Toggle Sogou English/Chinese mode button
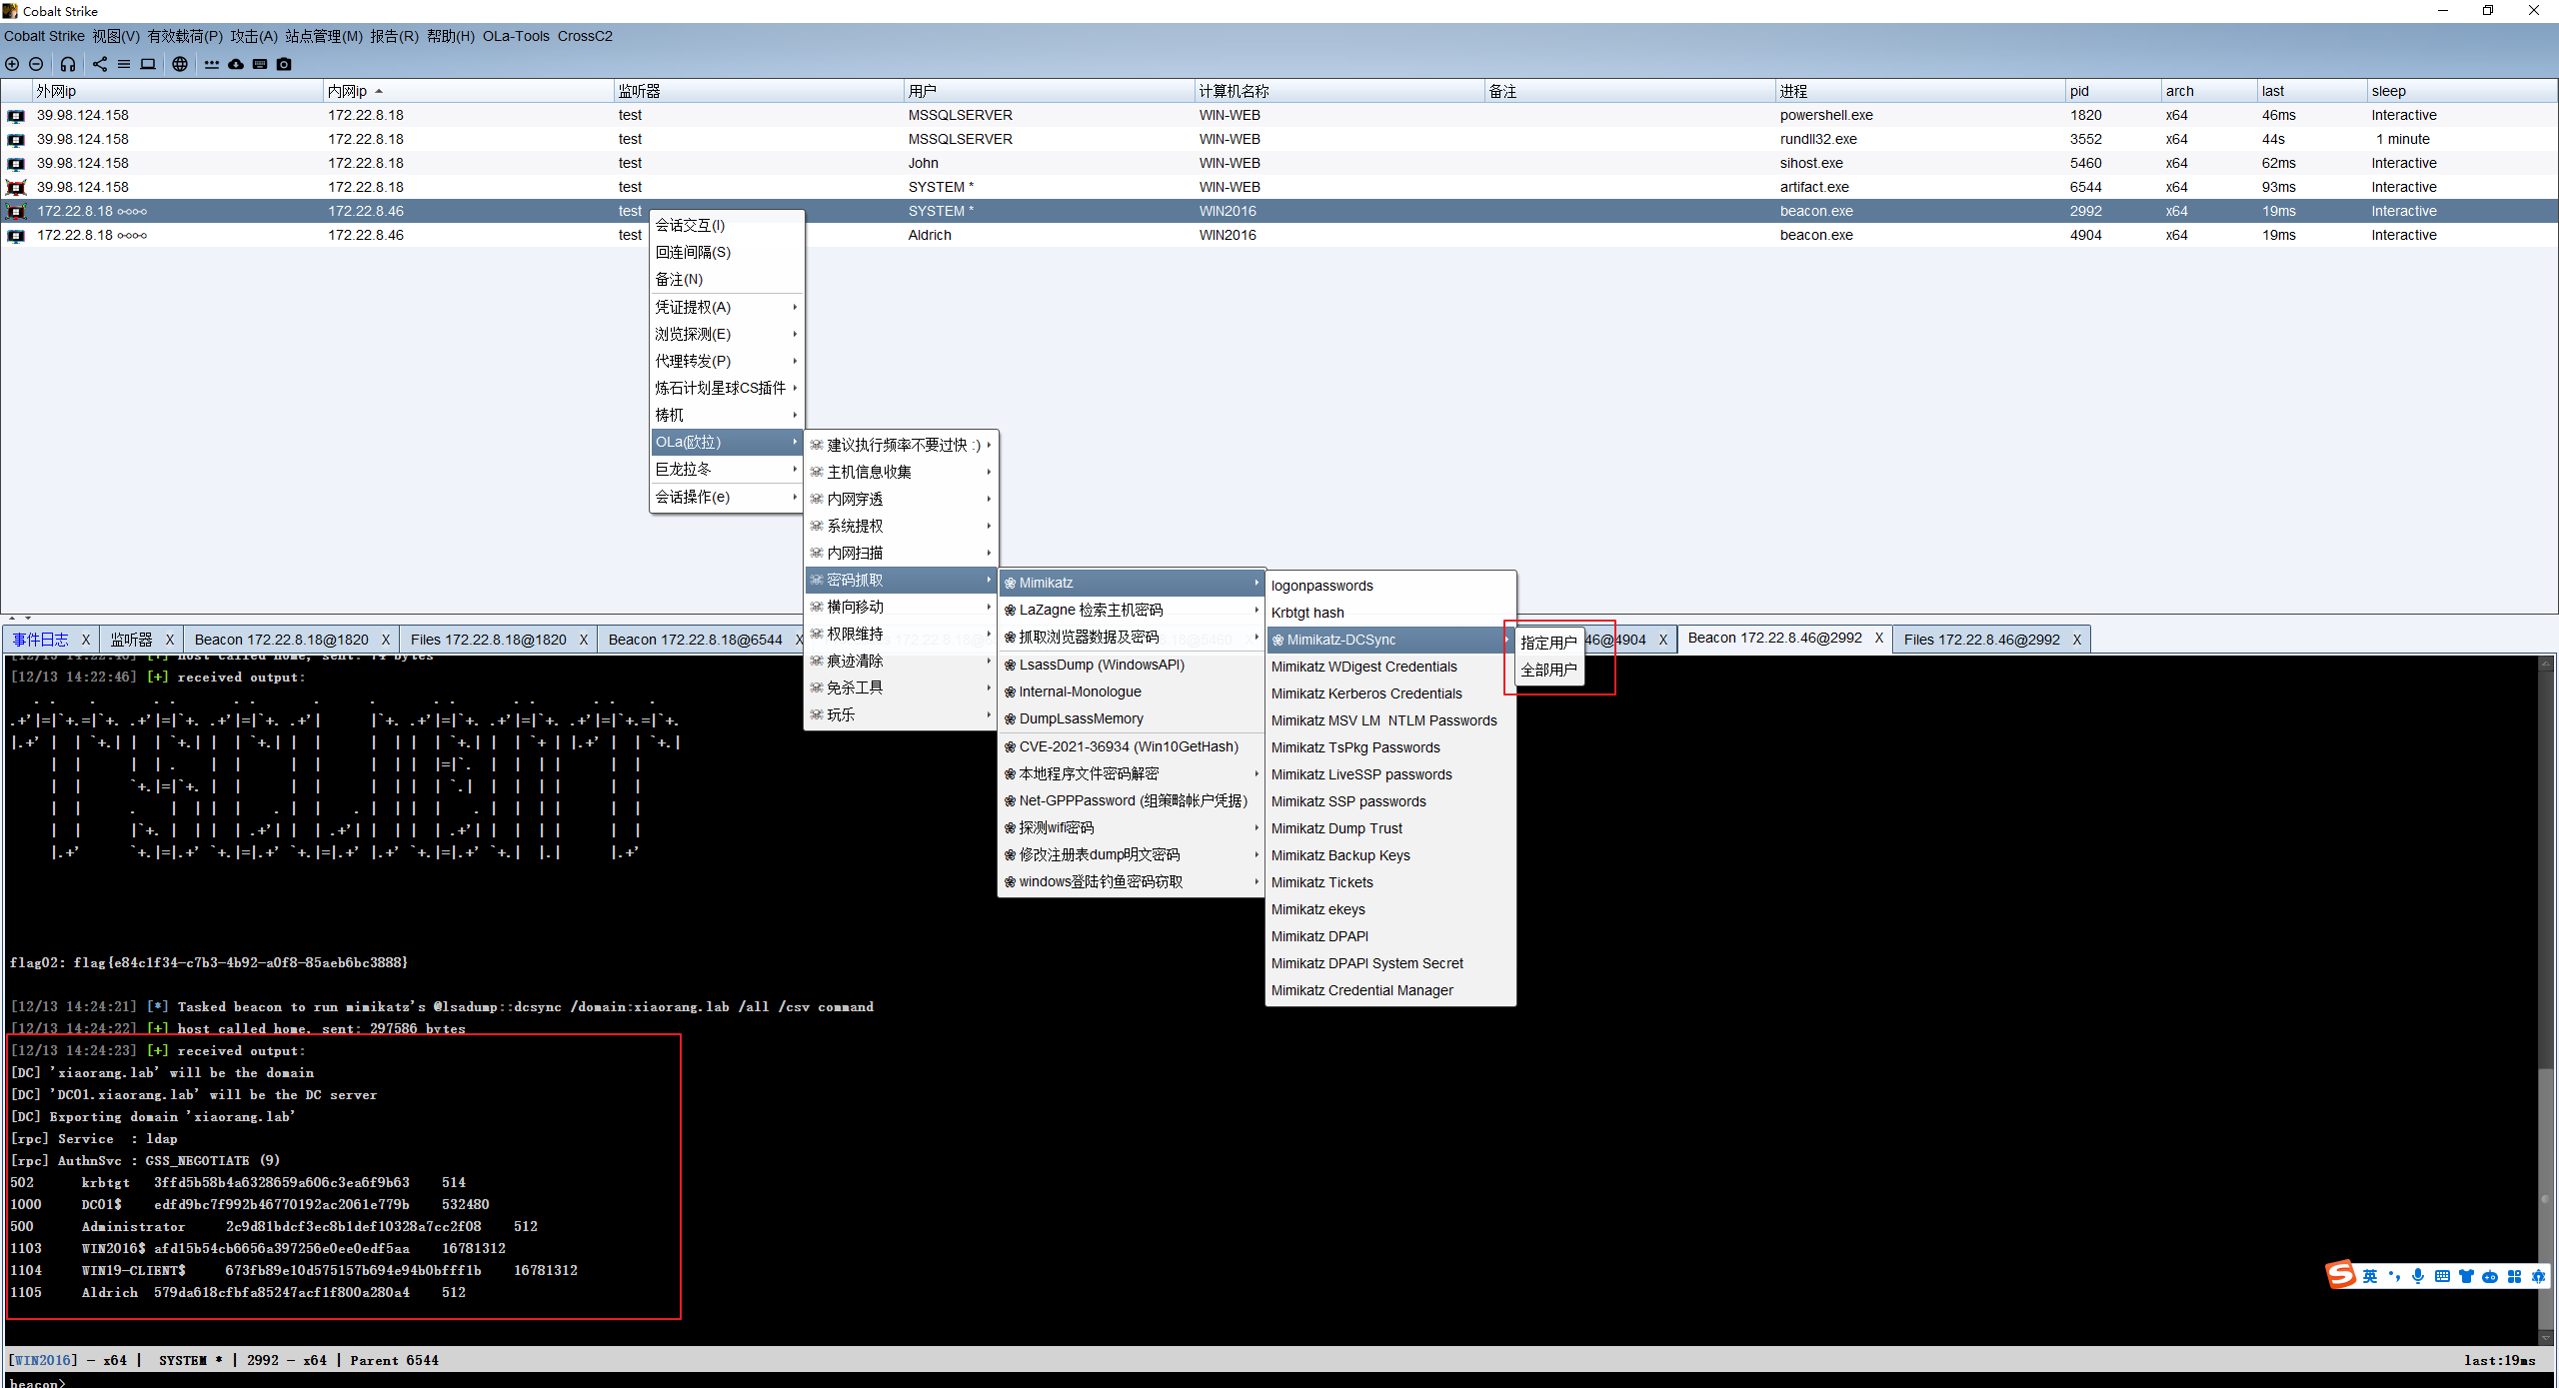The height and width of the screenshot is (1388, 2559). tap(2370, 1276)
